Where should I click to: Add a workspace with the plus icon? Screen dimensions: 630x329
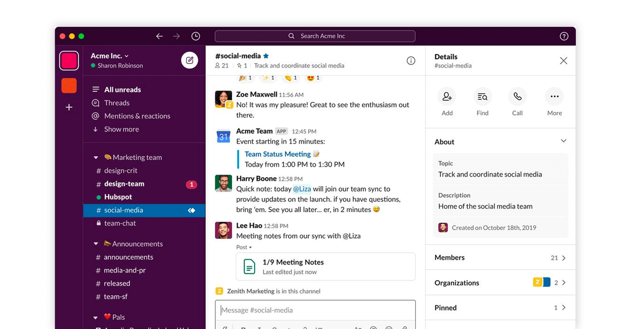coord(69,107)
